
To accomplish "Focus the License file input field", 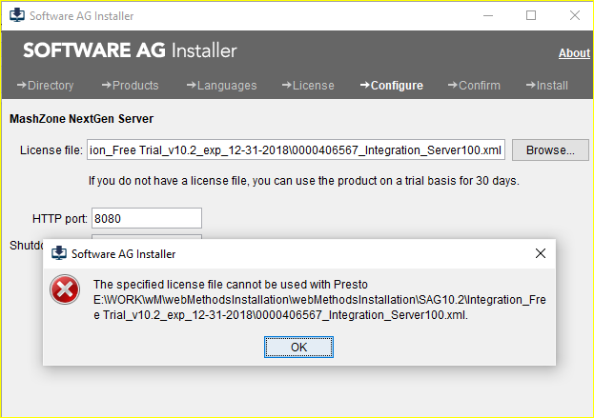I will [x=296, y=149].
